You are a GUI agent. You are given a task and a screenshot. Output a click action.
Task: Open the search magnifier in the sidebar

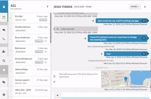click(x=4, y=61)
